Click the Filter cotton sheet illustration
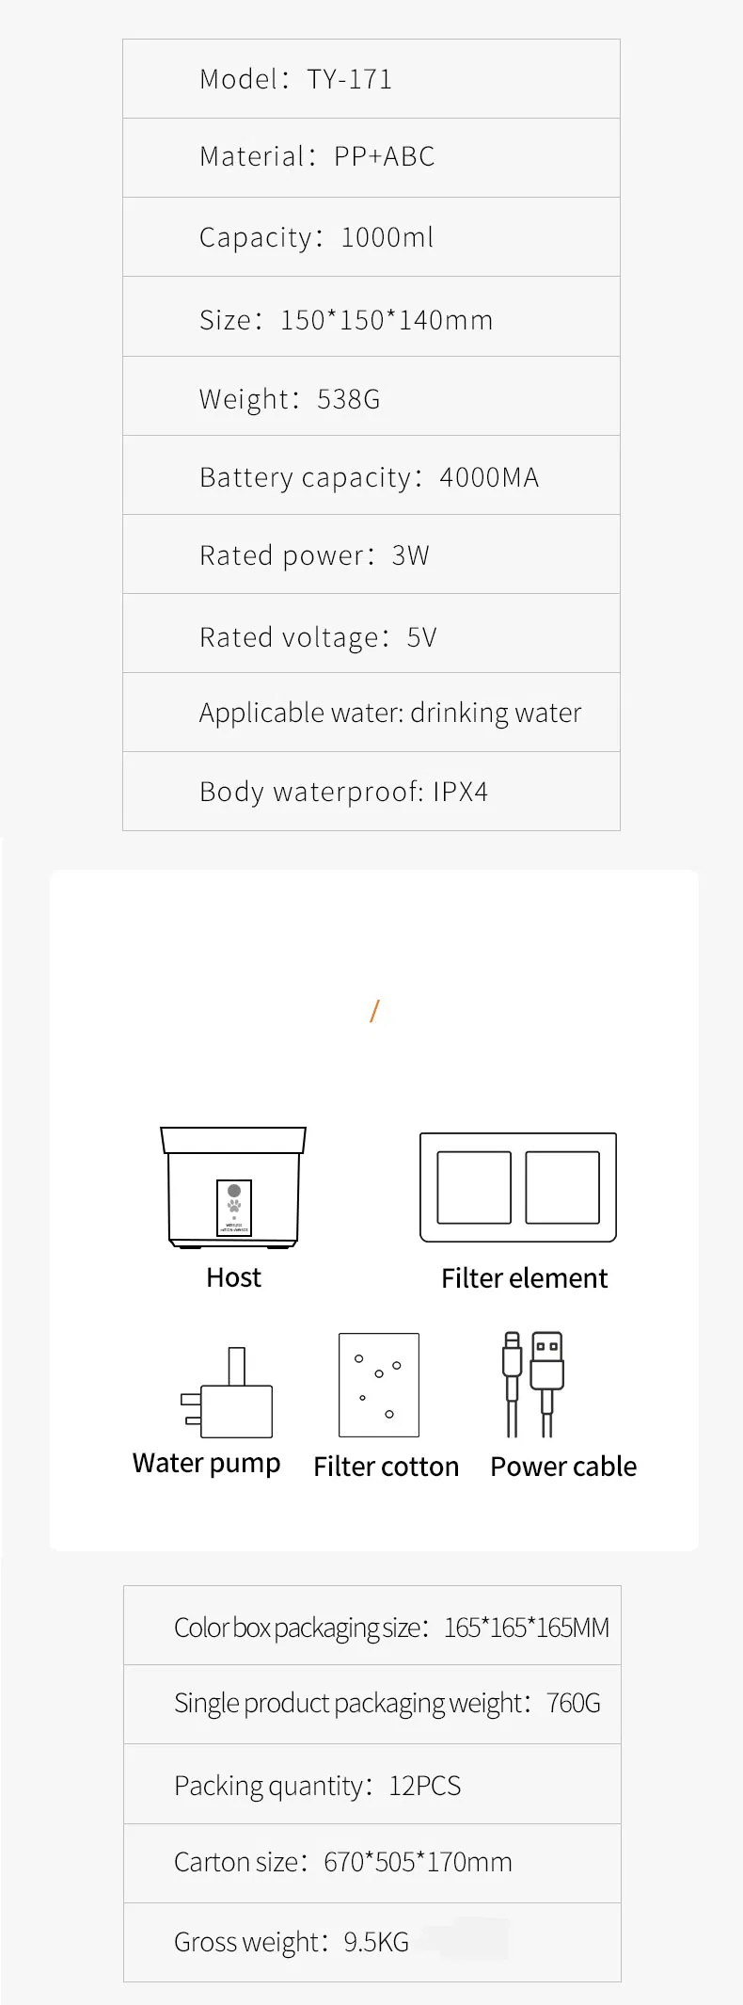The image size is (743, 2005). pyautogui.click(x=379, y=1385)
